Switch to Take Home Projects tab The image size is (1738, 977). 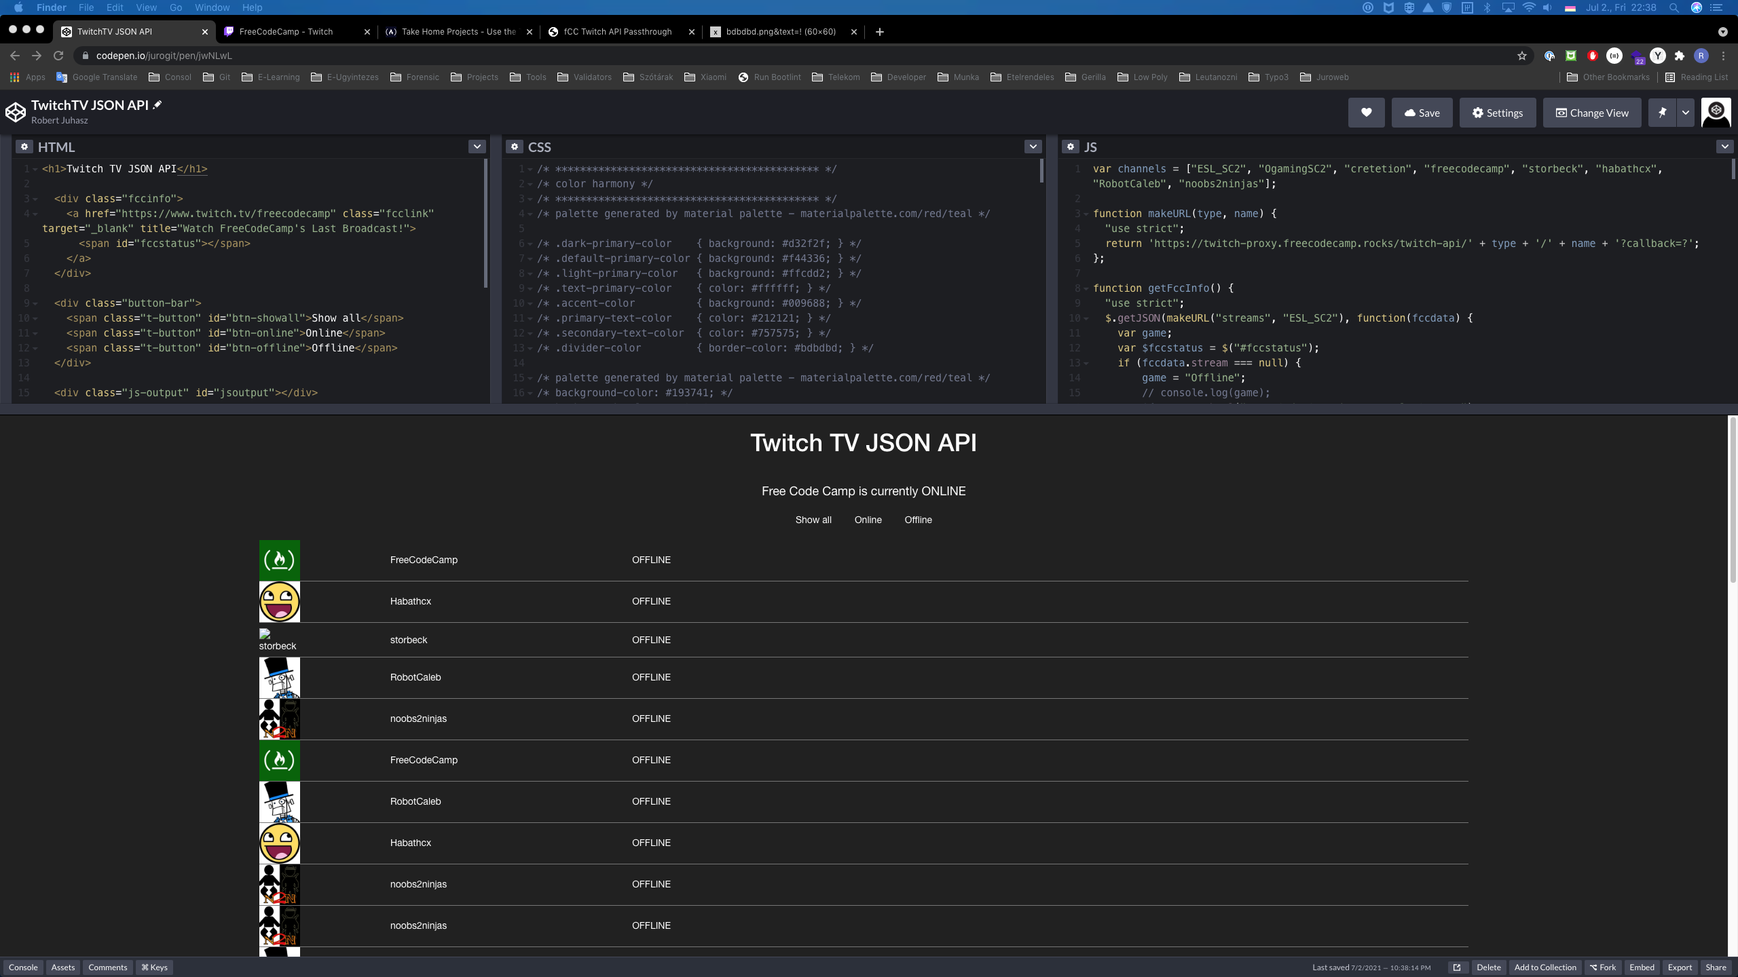459,32
